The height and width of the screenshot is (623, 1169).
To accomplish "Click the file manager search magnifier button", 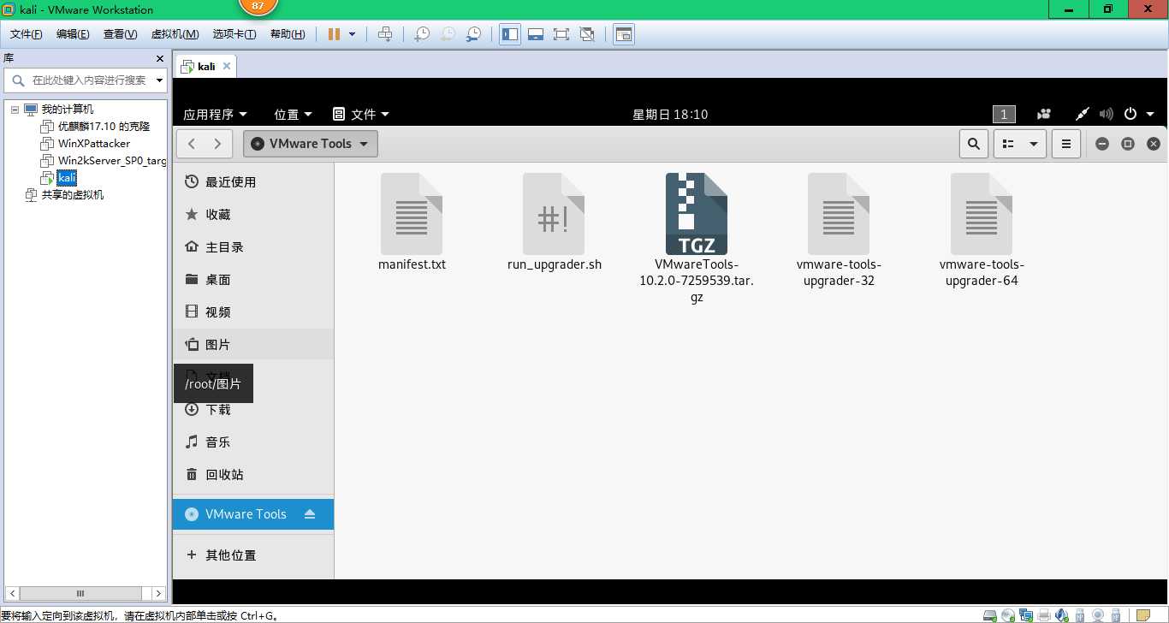I will click(974, 144).
